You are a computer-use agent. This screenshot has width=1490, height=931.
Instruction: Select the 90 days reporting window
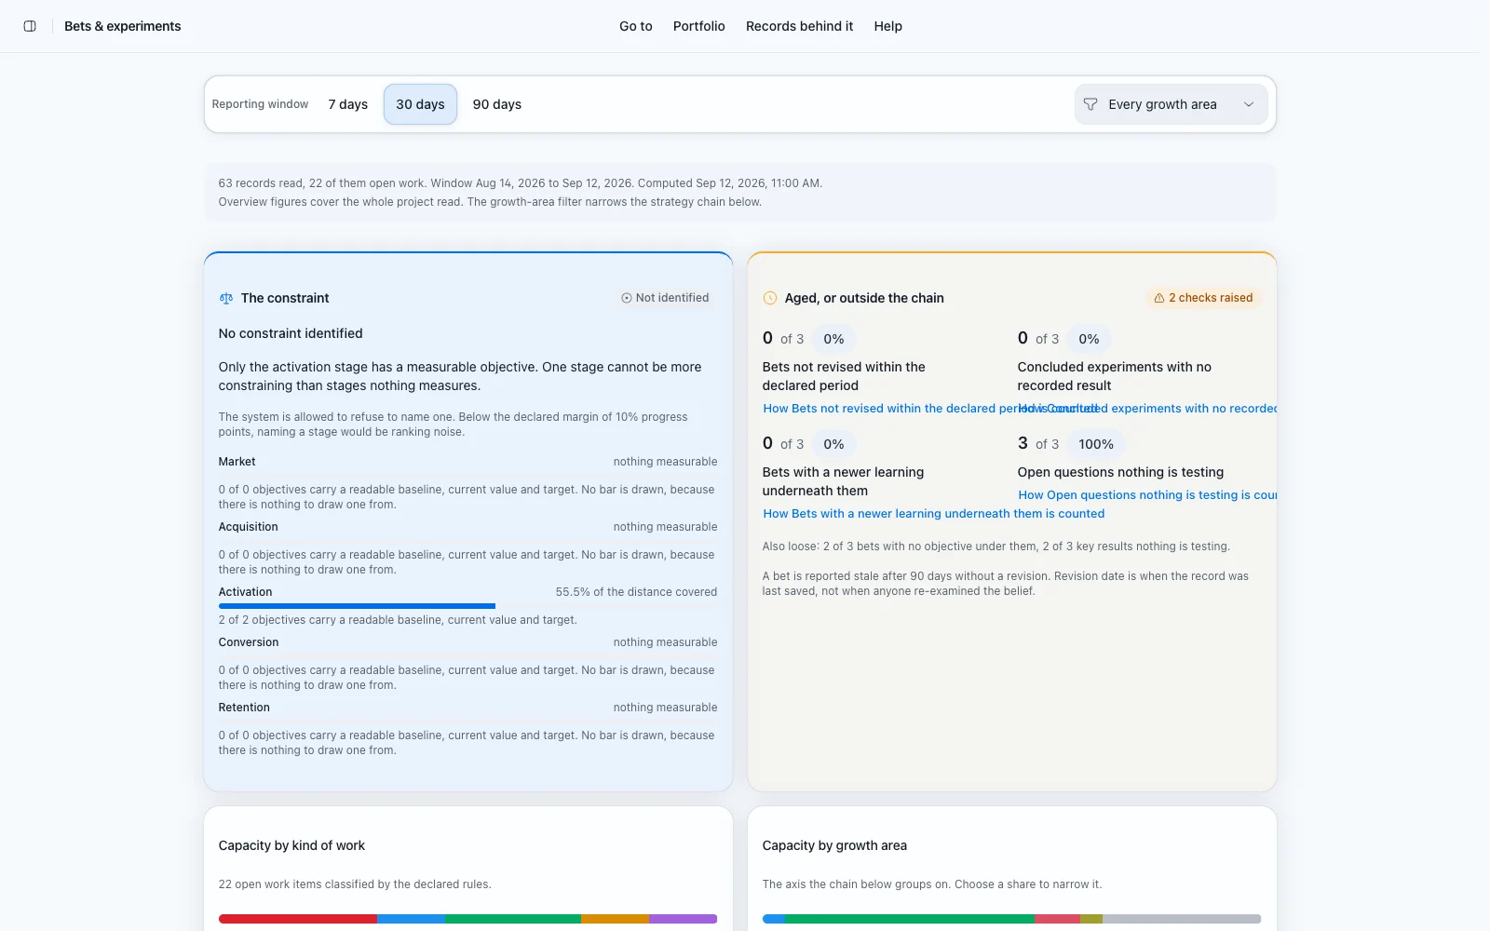497,104
